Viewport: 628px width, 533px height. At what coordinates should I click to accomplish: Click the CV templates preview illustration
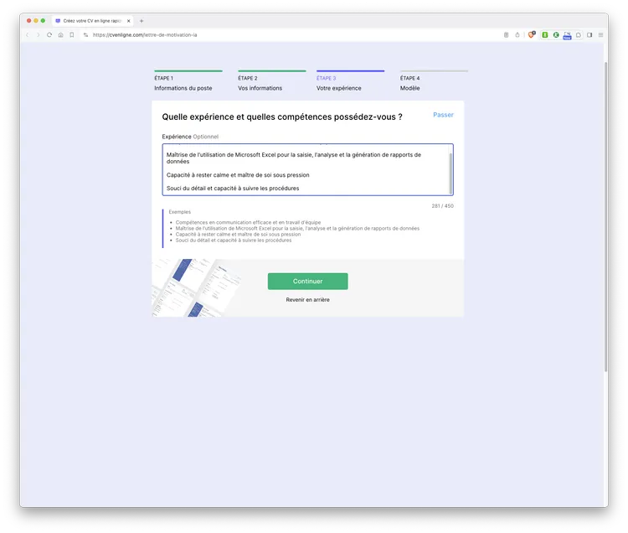[x=196, y=287]
